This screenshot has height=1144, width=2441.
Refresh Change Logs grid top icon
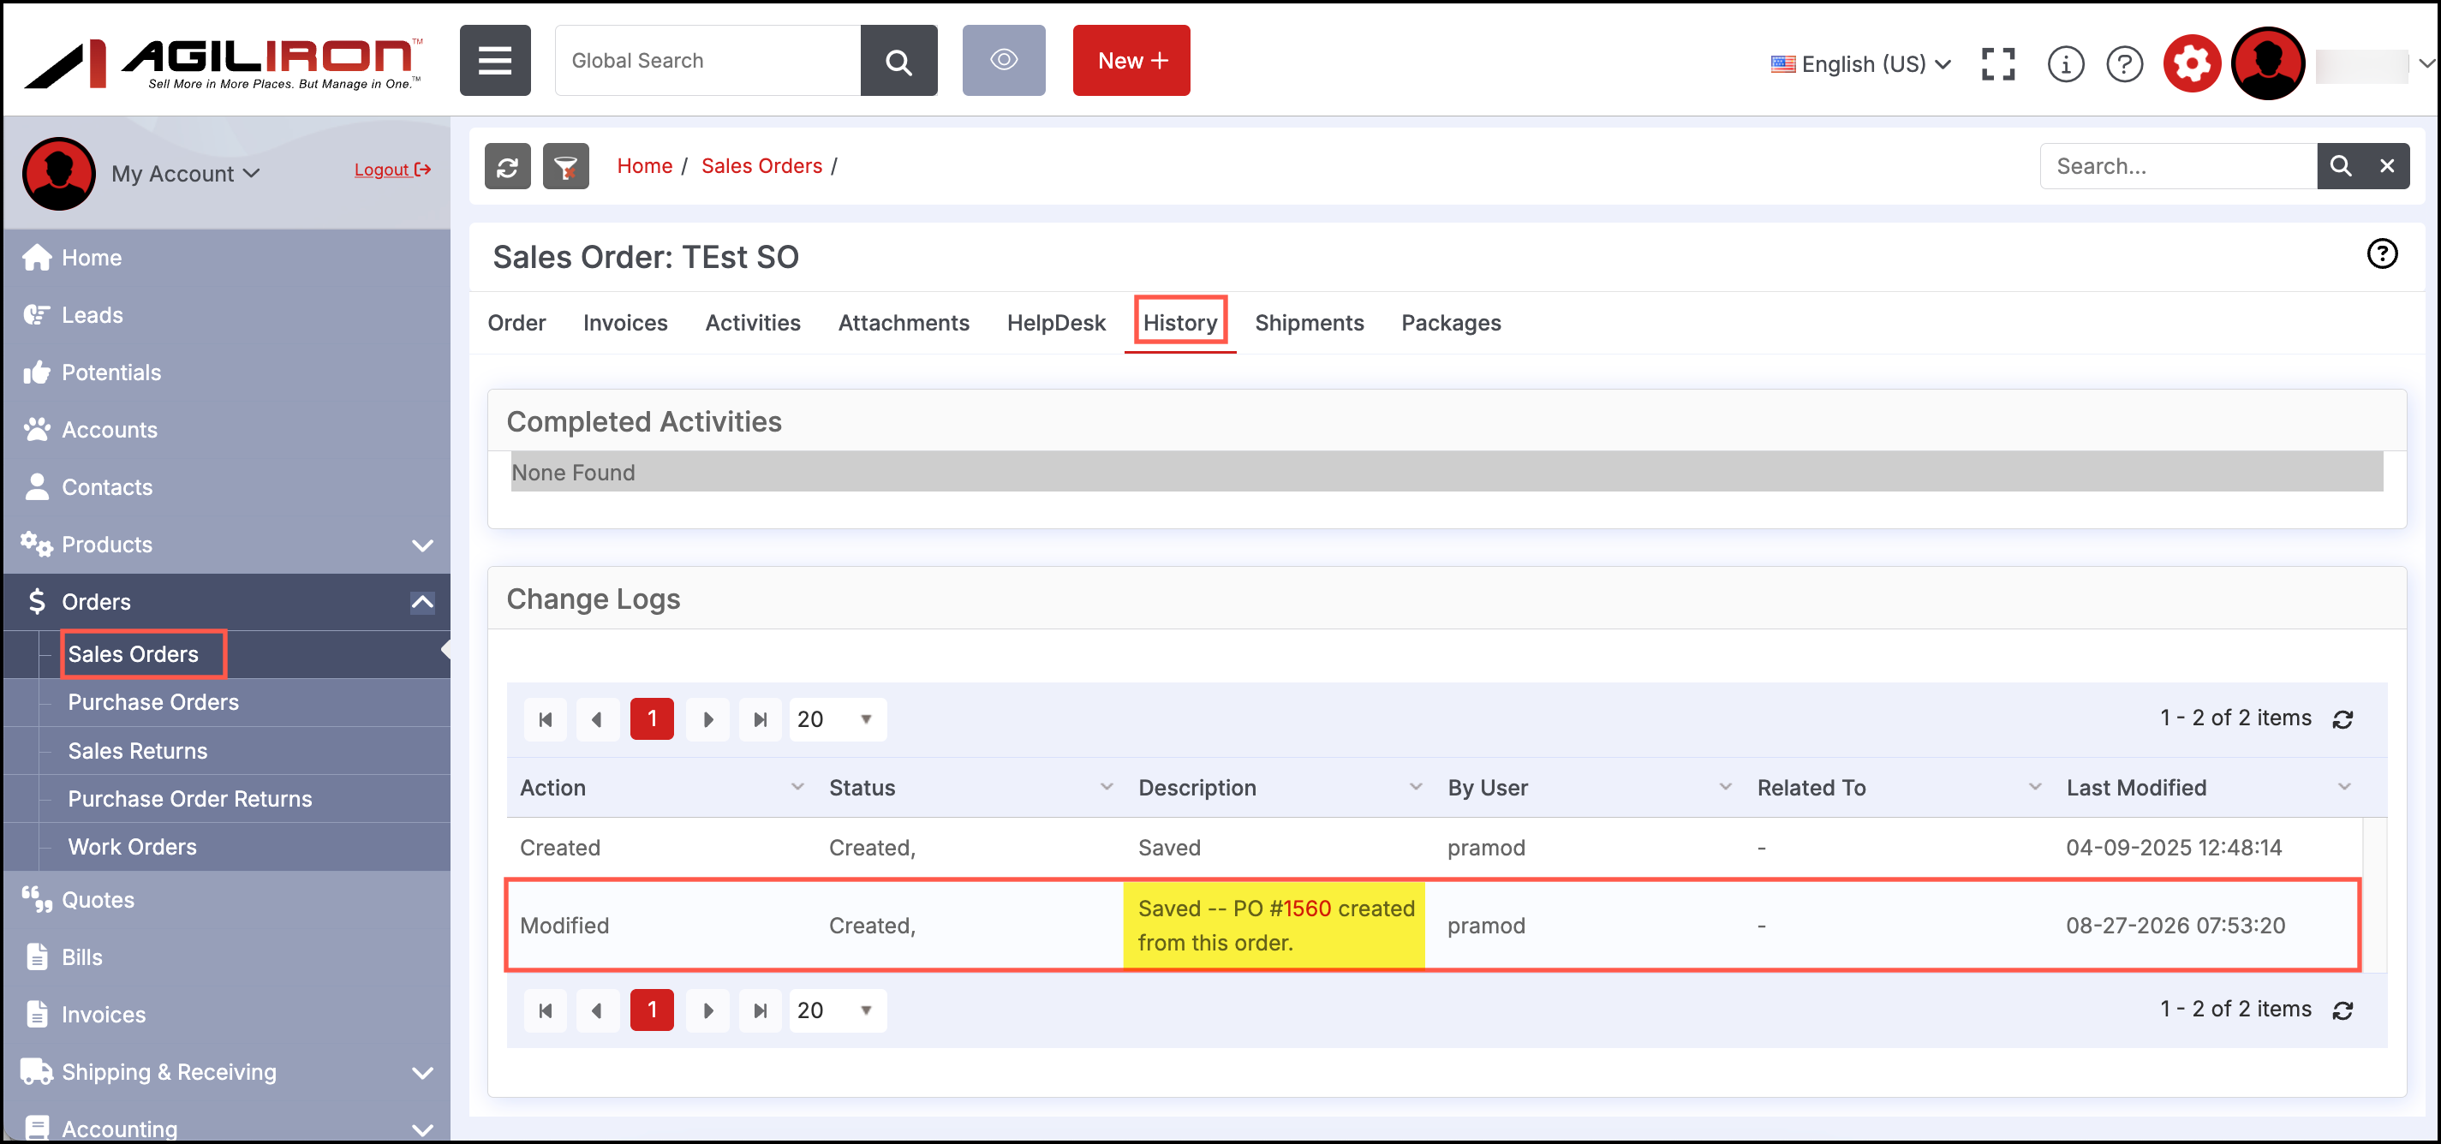(x=2343, y=718)
